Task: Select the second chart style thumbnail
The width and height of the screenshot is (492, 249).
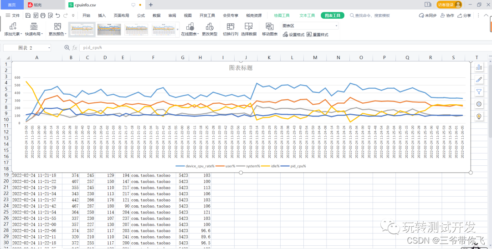Action: 109,30
